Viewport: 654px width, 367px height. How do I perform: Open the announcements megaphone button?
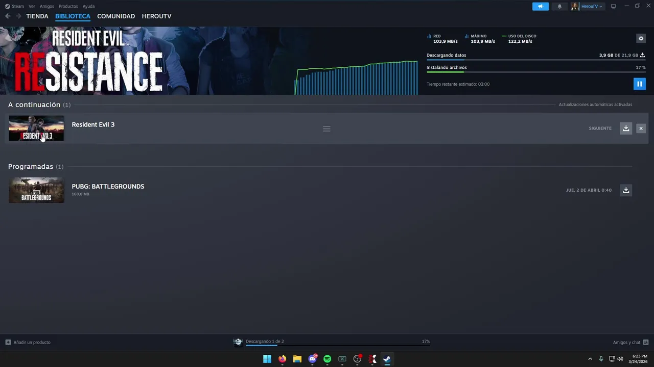[540, 7]
